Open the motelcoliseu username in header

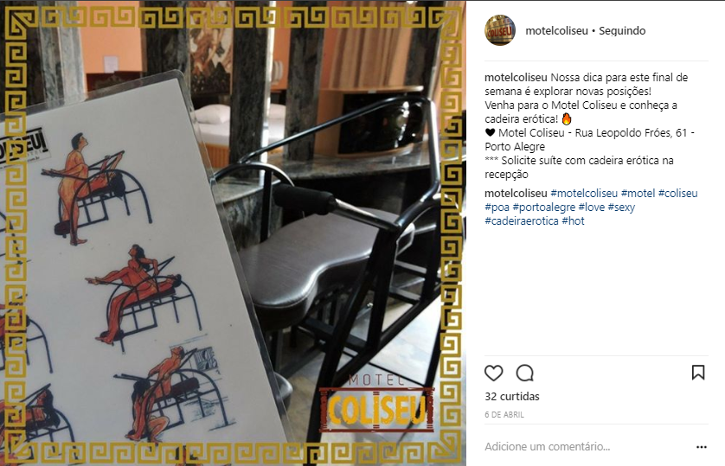556,30
